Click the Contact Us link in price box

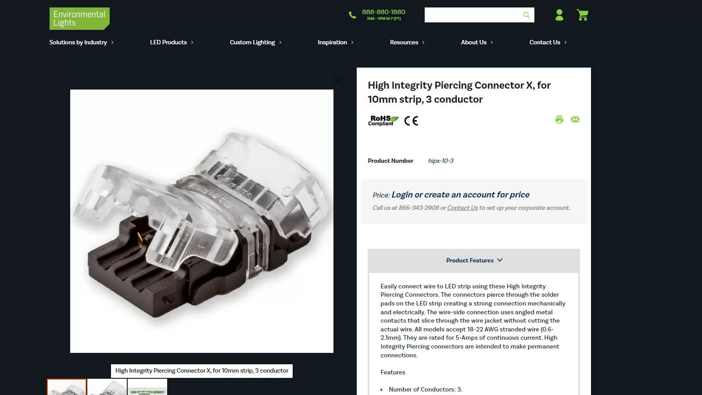pos(462,208)
